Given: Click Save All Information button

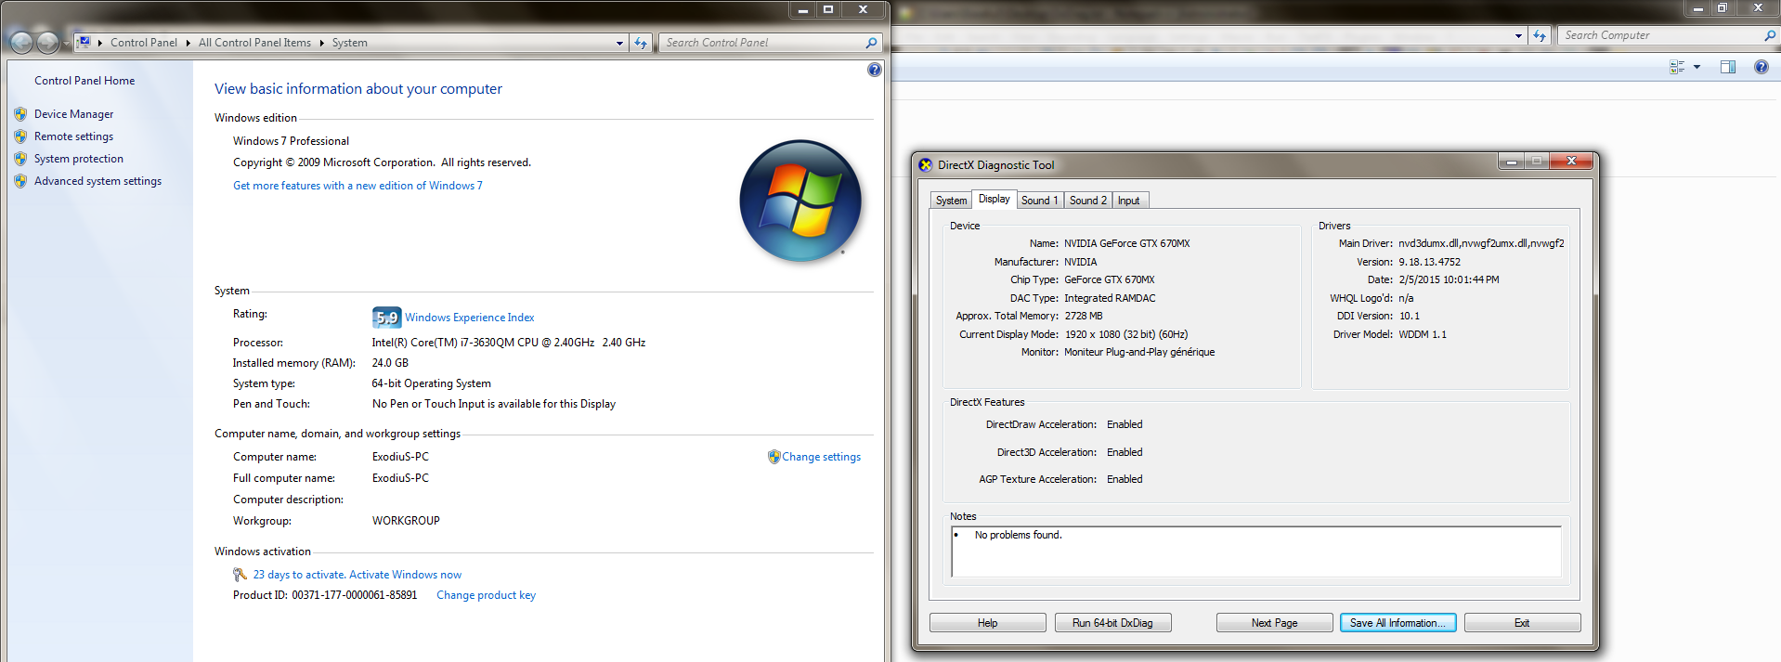Looking at the screenshot, I should (1397, 623).
